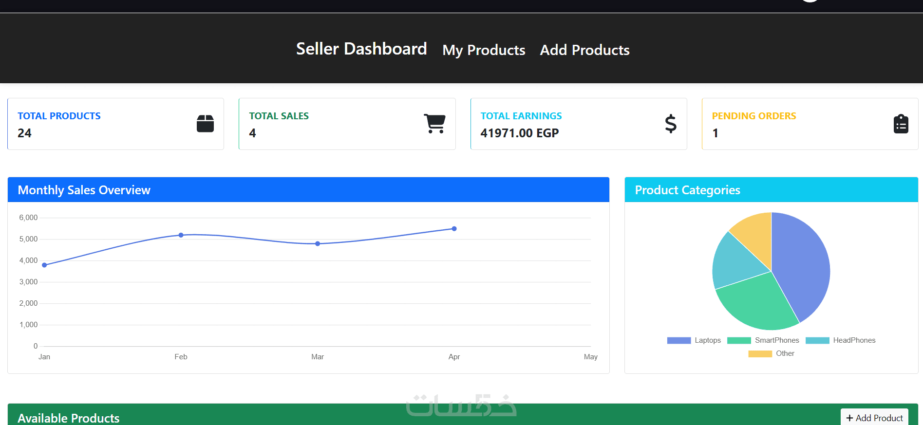Image resolution: width=923 pixels, height=425 pixels.
Task: Toggle HeadPhones legend color swatch
Action: tap(817, 340)
